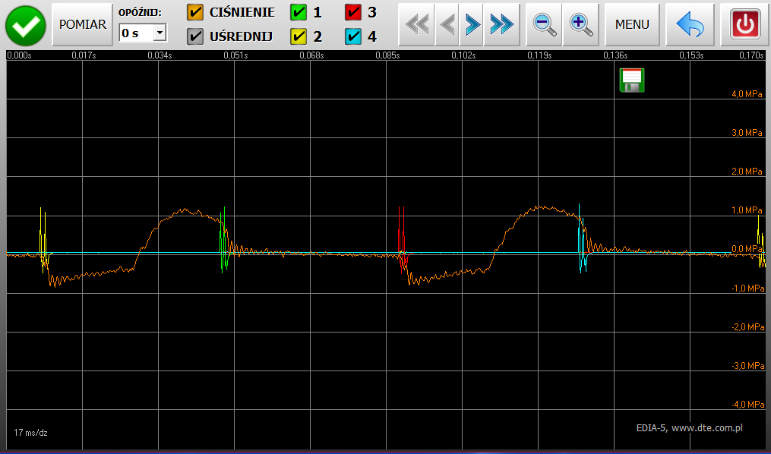Toggle green channel 1 checkbox
771x454 pixels.
[299, 12]
